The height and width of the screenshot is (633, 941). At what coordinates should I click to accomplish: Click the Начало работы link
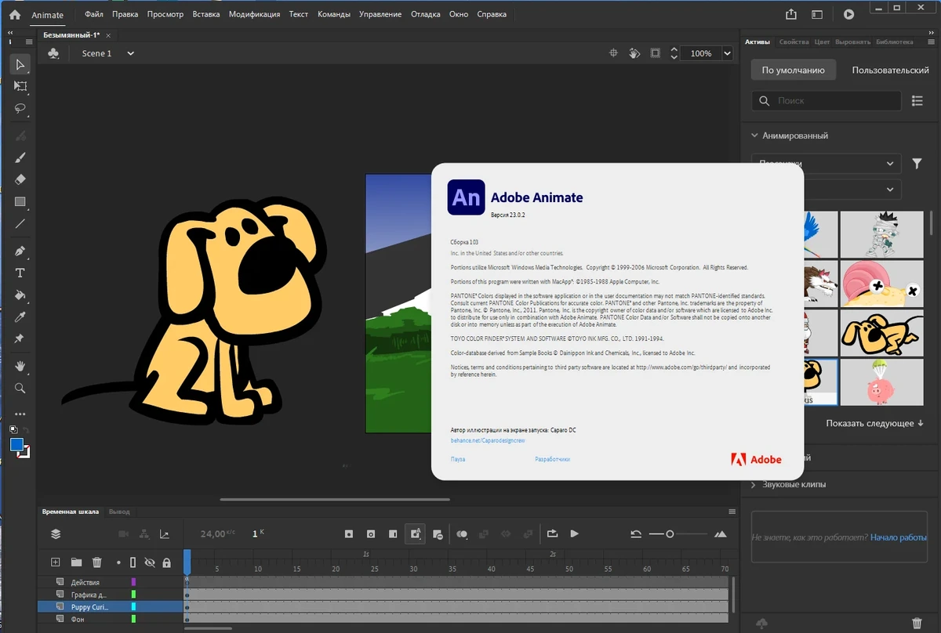(x=899, y=537)
